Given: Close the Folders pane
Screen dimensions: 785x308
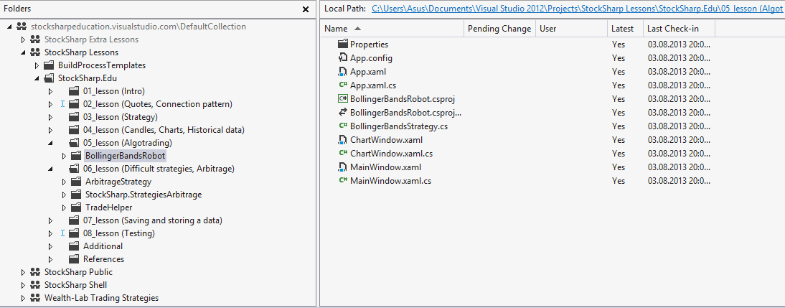Looking at the screenshot, I should tap(306, 9).
